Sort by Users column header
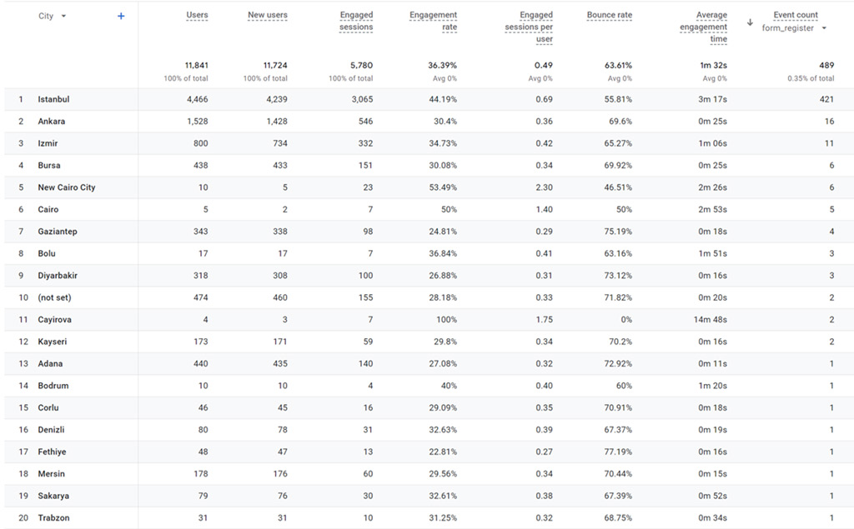The image size is (854, 529). coord(197,15)
